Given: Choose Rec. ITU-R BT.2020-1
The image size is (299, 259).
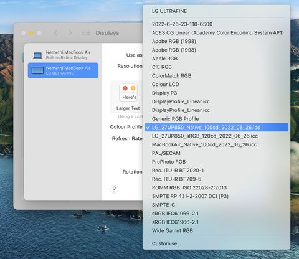Looking at the screenshot, I should tap(216, 171).
